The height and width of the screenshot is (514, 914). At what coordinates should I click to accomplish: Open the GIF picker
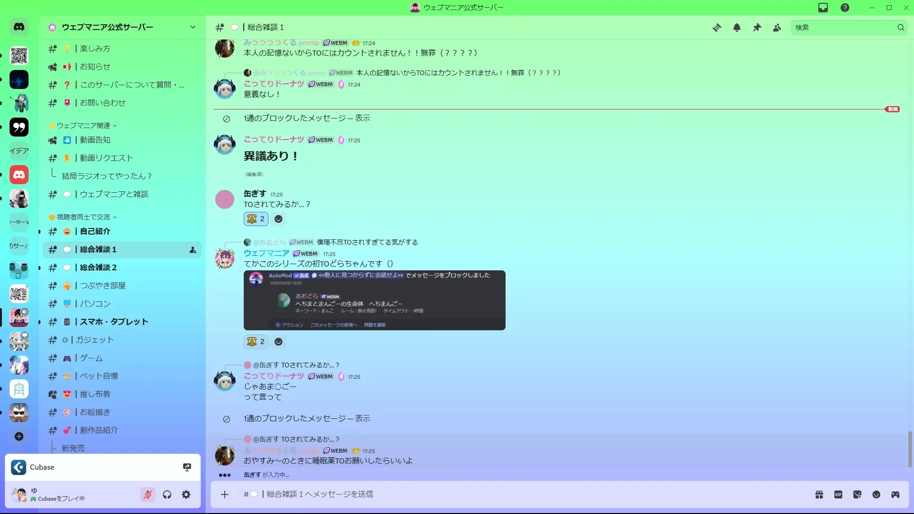click(838, 494)
